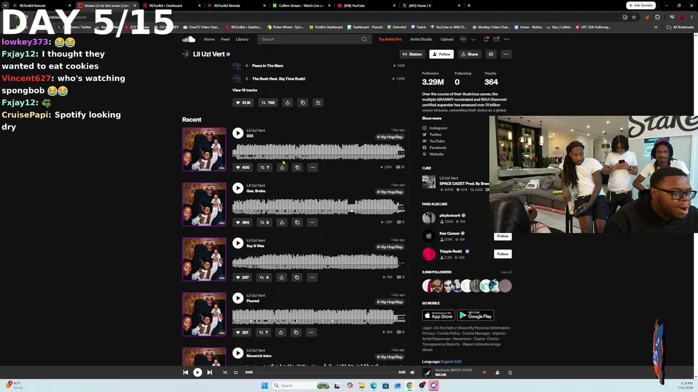Toggle shuffle in the player bar
The image size is (698, 392).
[x=225, y=372]
